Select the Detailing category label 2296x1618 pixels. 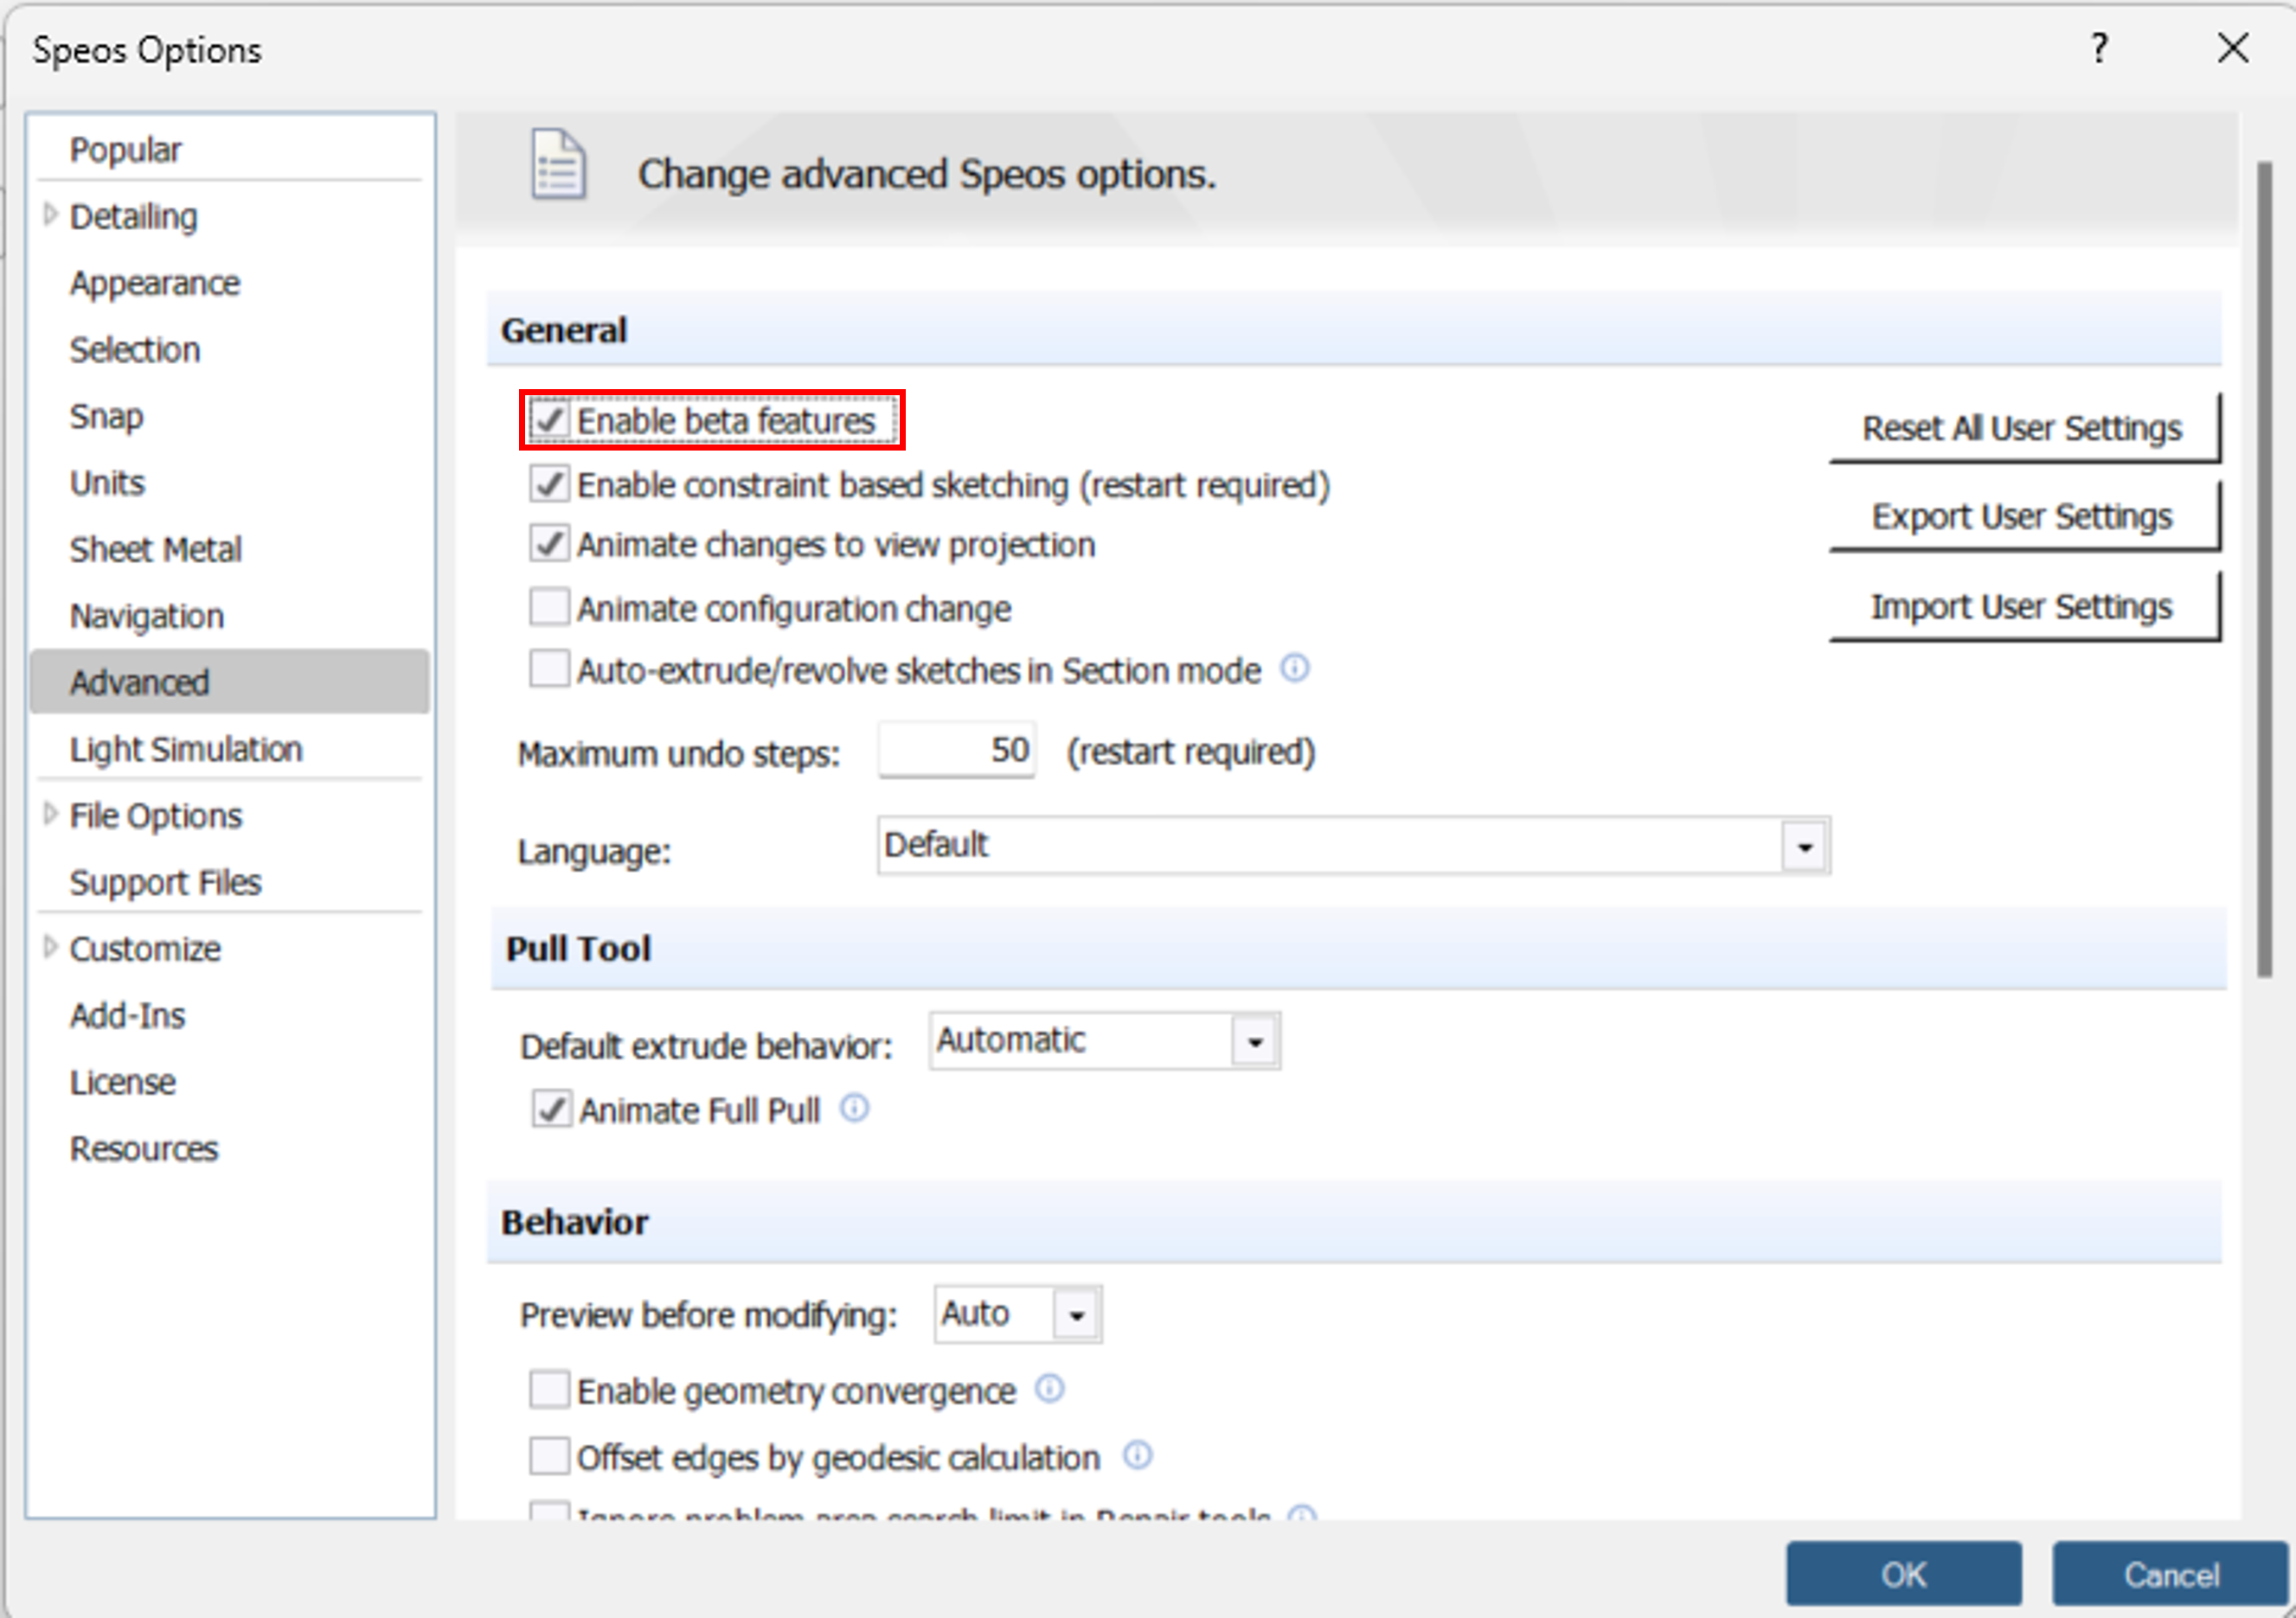(134, 216)
